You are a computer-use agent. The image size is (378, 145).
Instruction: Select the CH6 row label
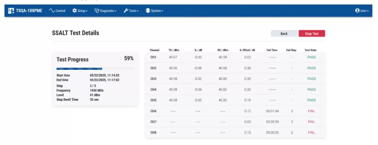pyautogui.click(x=154, y=111)
